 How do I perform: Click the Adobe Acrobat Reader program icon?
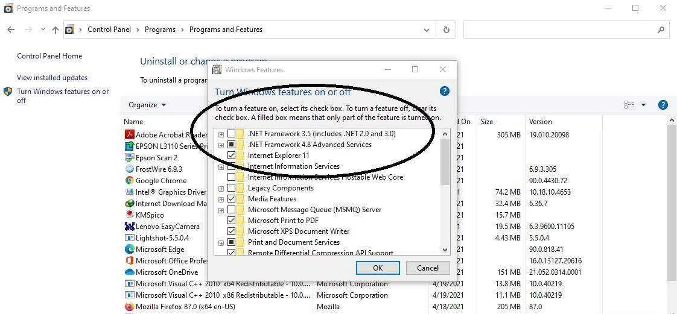click(x=129, y=134)
